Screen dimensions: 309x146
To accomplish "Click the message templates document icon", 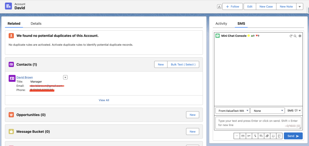I will tap(279, 136).
